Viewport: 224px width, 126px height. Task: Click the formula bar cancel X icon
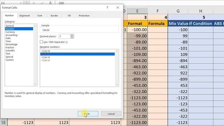pos(34,3)
